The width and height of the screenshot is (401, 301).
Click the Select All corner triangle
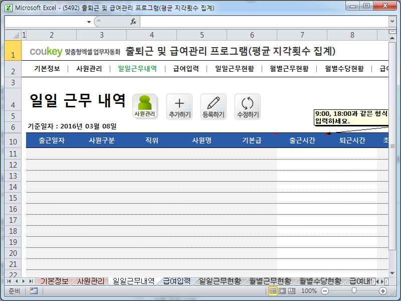[x=13, y=35]
